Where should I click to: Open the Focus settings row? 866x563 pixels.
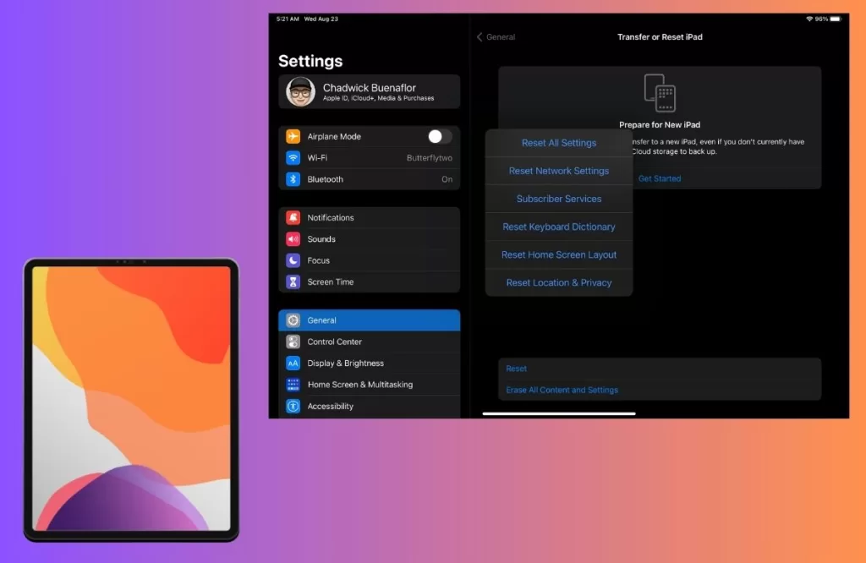click(370, 260)
